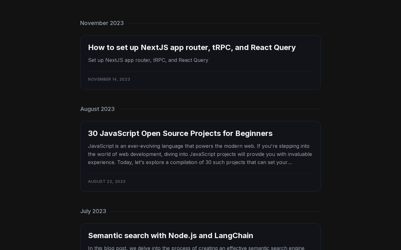Click the divider line beside August 2023
This screenshot has width=401, height=250.
pos(220,109)
